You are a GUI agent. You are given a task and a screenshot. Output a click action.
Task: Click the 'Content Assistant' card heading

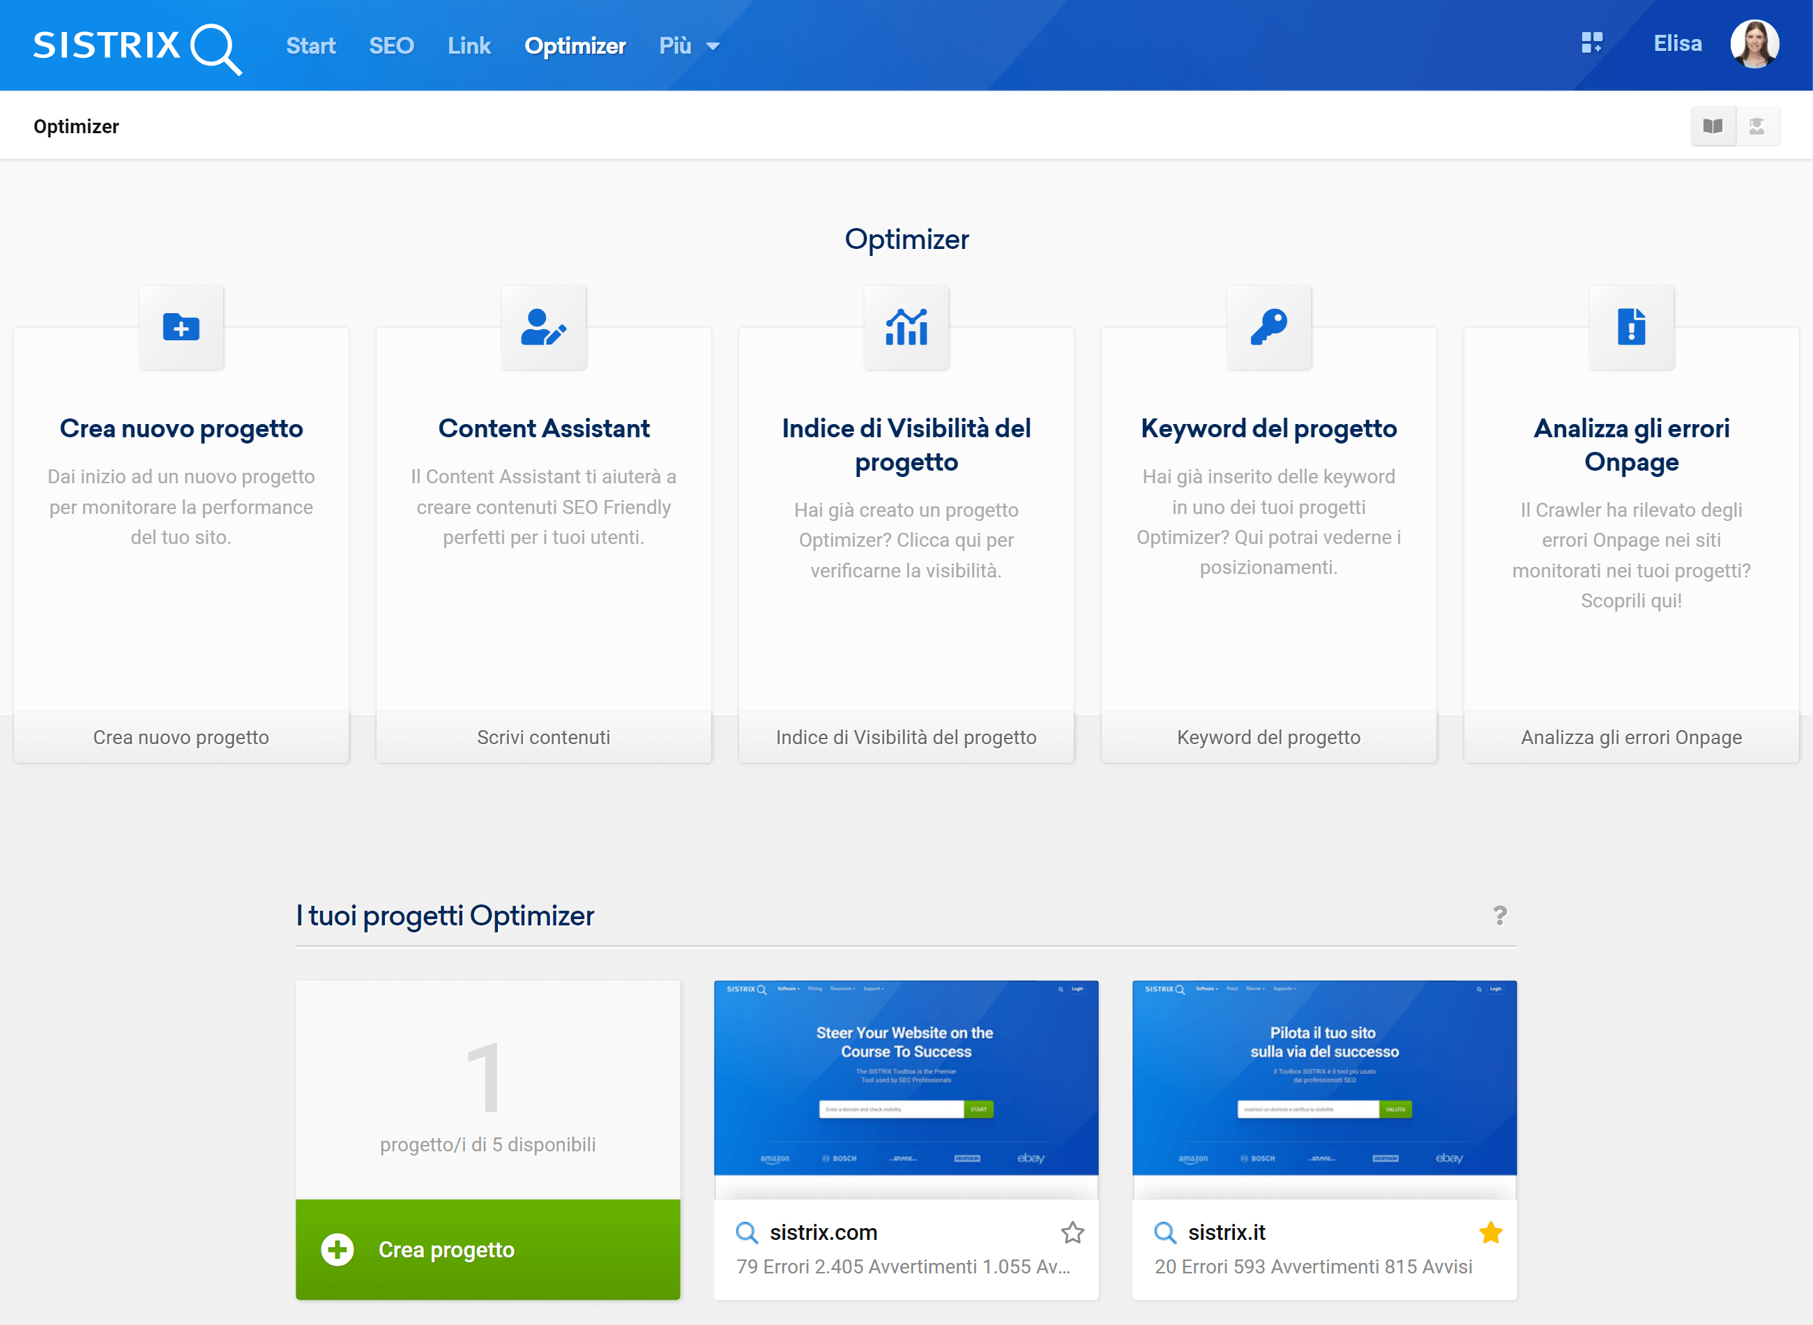coord(544,428)
